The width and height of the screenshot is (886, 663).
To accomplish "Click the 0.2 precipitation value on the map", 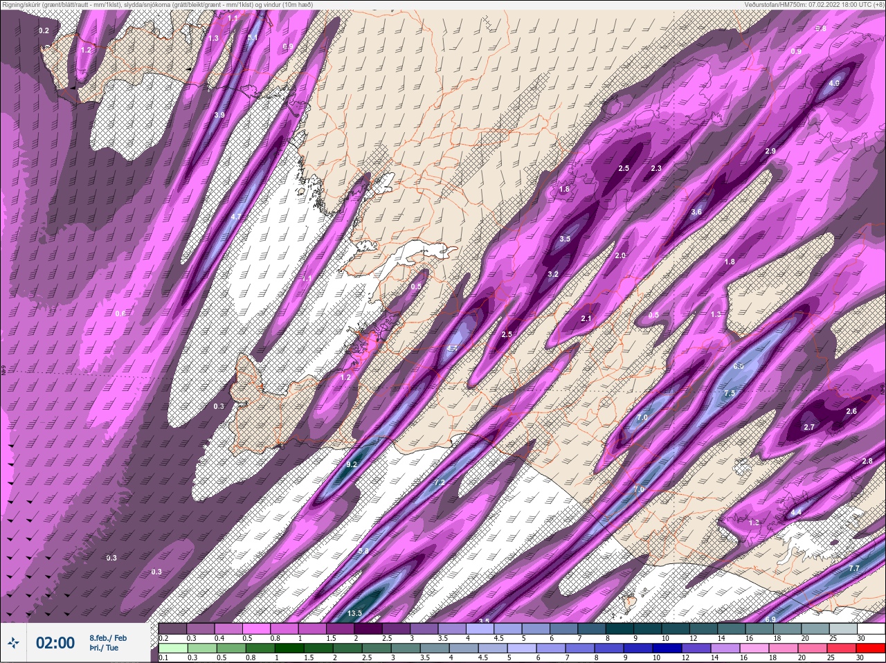I will [x=44, y=30].
